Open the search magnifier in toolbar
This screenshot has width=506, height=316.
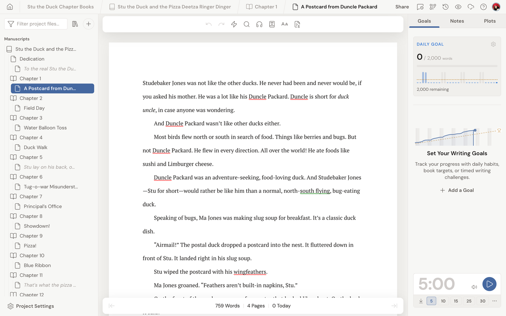247,24
